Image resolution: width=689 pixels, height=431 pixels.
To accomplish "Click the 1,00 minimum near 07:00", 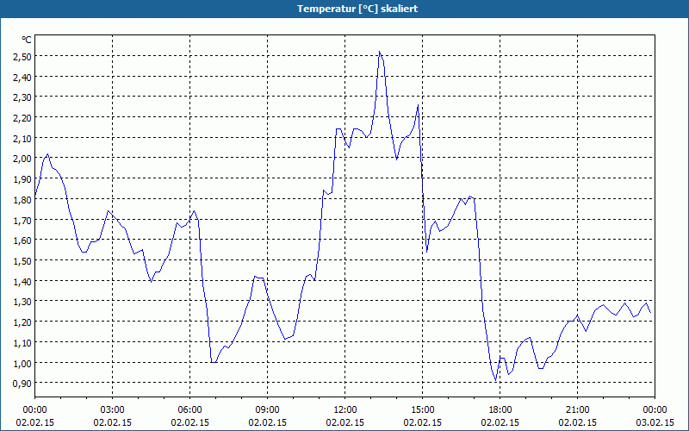I will (x=214, y=362).
